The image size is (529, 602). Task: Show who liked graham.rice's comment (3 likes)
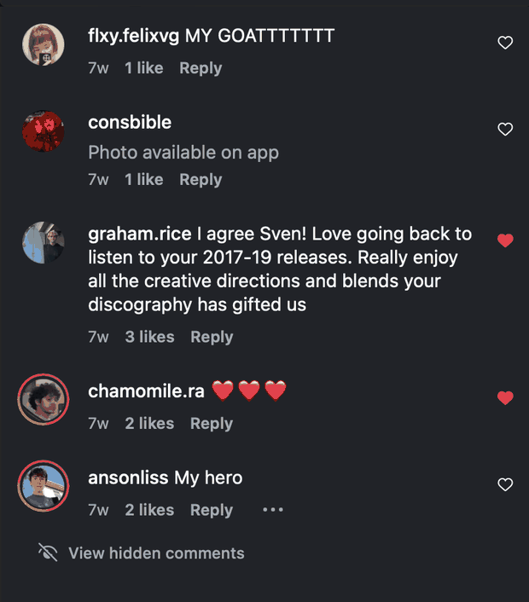point(149,337)
